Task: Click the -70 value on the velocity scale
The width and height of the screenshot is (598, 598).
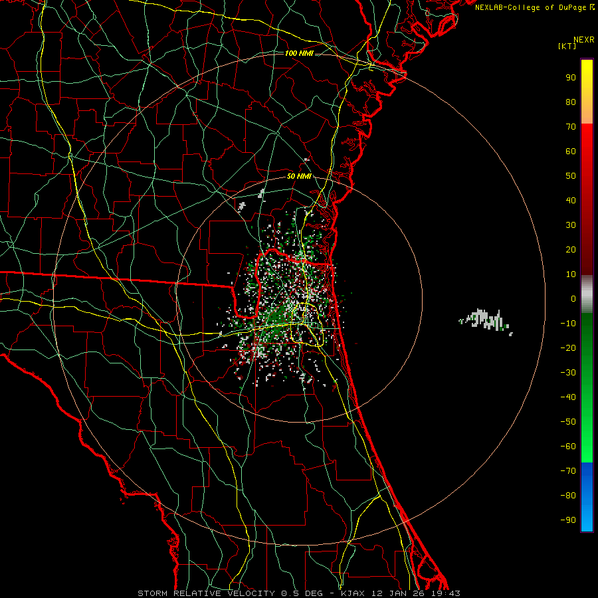Action: [x=568, y=471]
